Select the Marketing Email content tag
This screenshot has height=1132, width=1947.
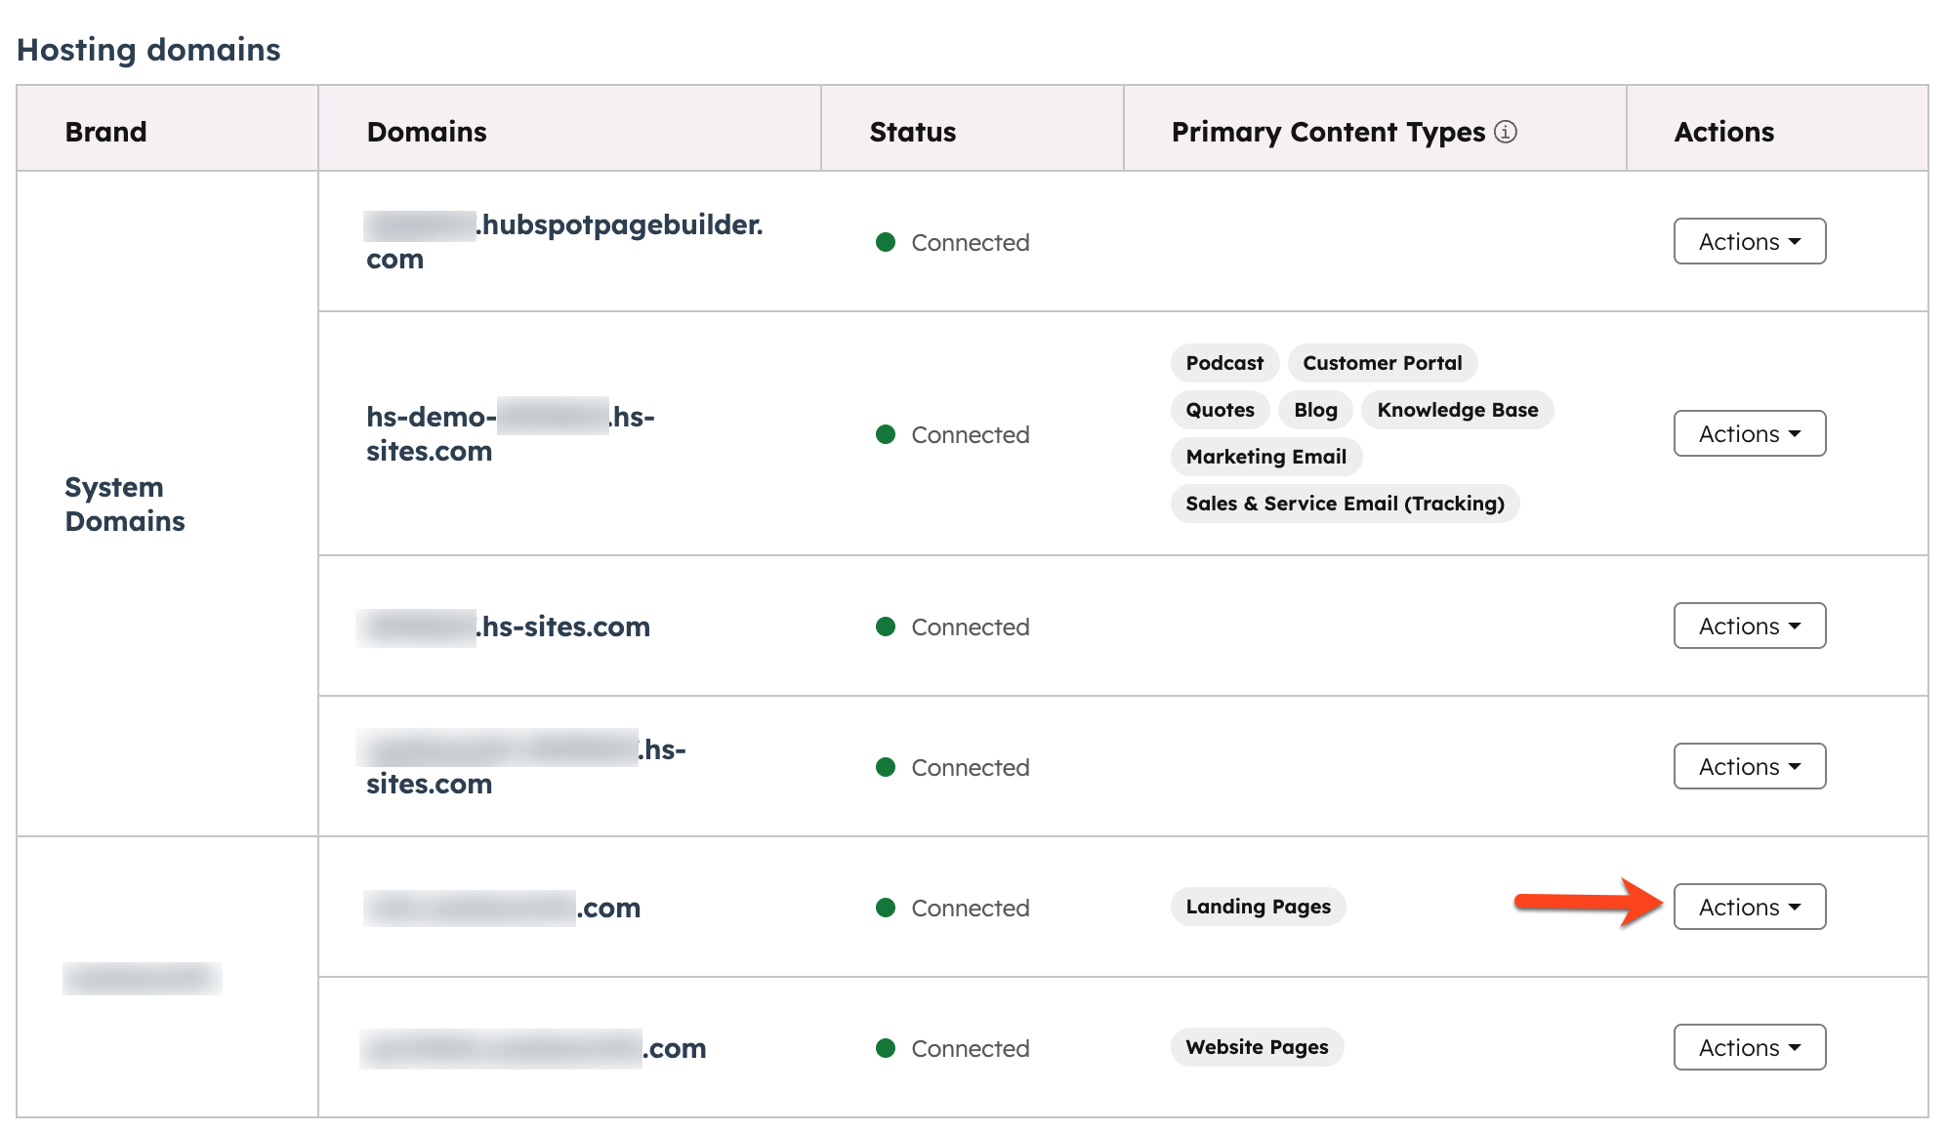pyautogui.click(x=1265, y=456)
